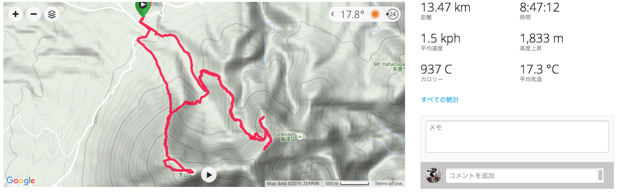Click the comment field scrollbar handle
Image resolution: width=618 pixels, height=192 pixels.
600,175
